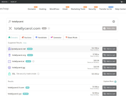Image resolution: width=126 pixels, height=96 pixels.
Task: Add totallycarol.it.com to cart
Action: coord(109,87)
